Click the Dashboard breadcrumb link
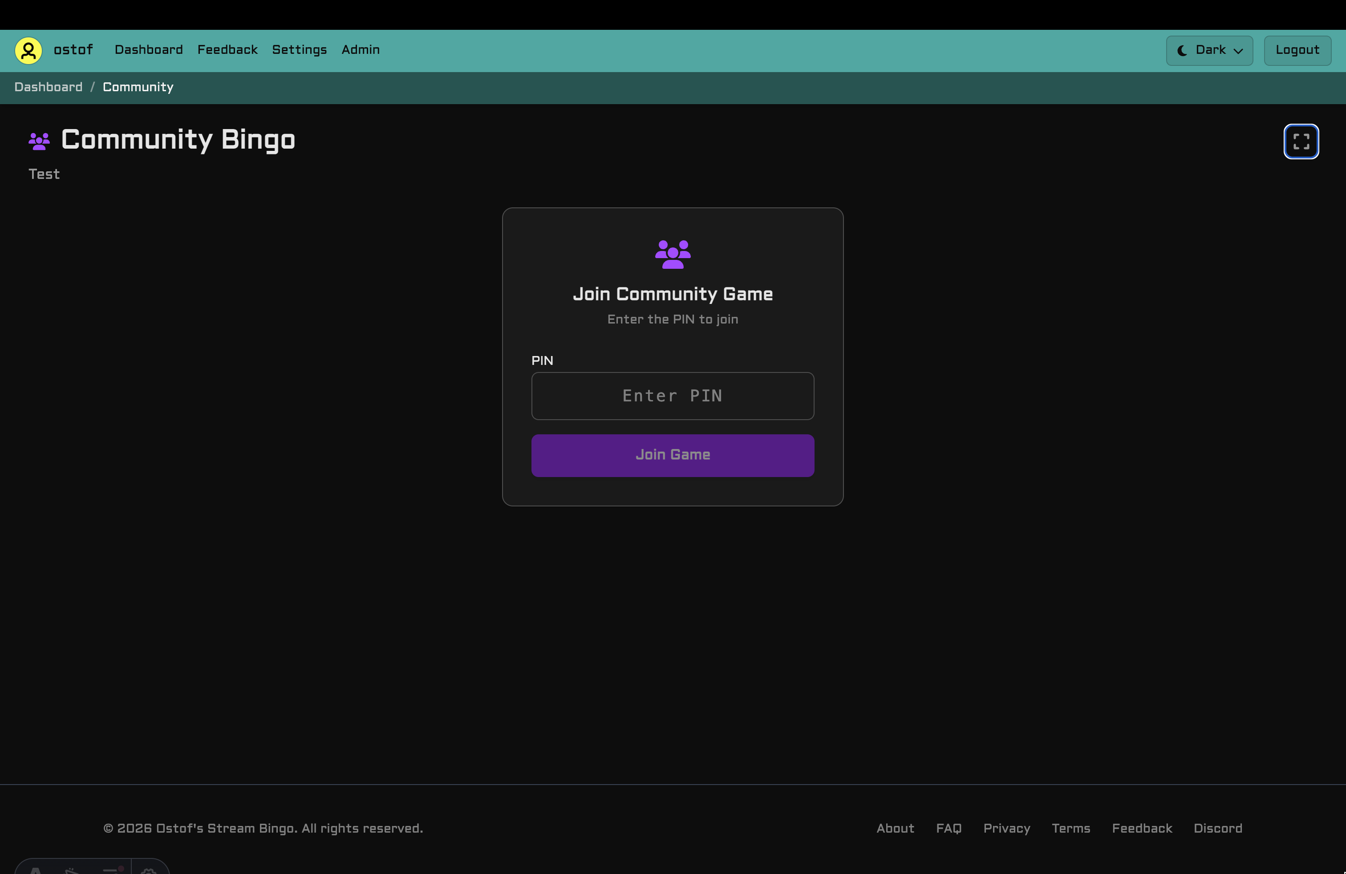Screen dimensions: 1346x874 48,87
